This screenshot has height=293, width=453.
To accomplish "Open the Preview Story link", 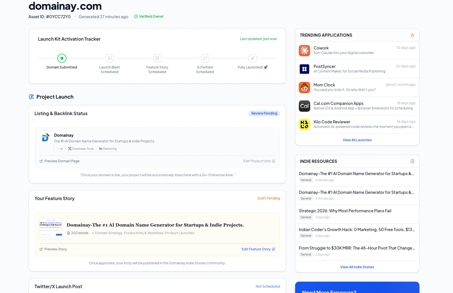I will coord(53,249).
